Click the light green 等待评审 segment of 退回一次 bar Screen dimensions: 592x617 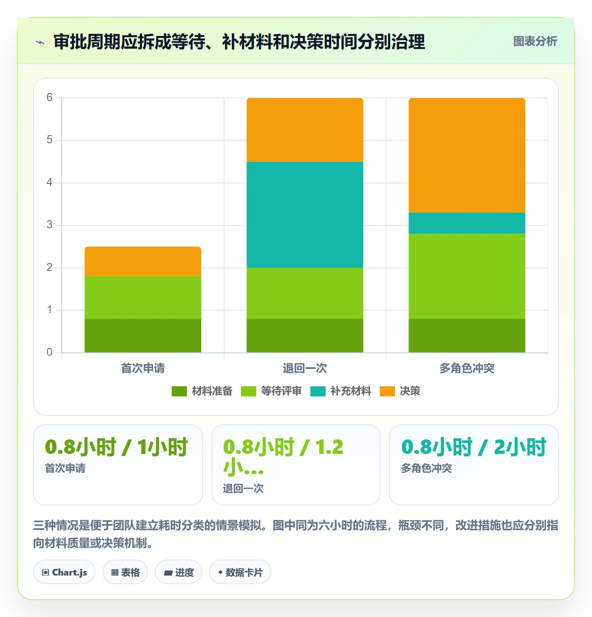pyautogui.click(x=305, y=293)
